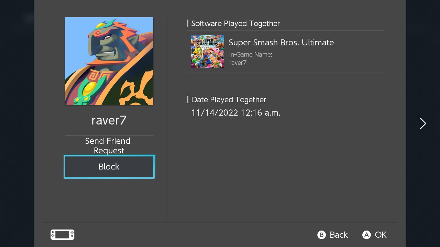Click the next user arrow chevron

423,123
